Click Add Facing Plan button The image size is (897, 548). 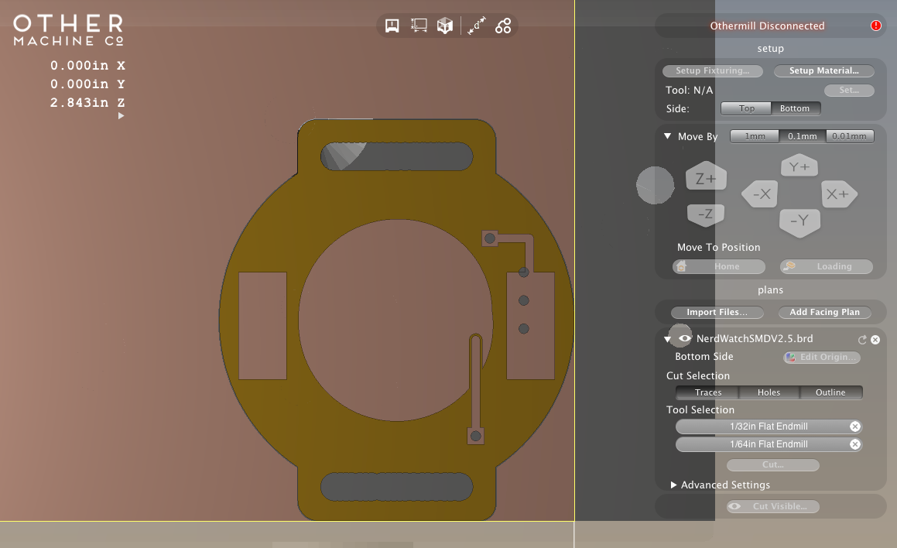824,312
